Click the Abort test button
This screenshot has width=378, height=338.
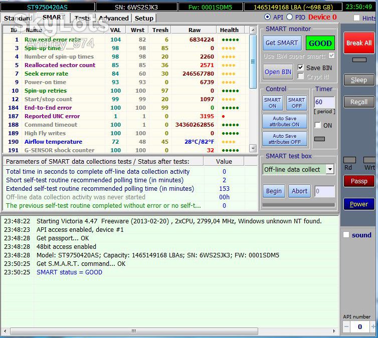[x=299, y=191]
